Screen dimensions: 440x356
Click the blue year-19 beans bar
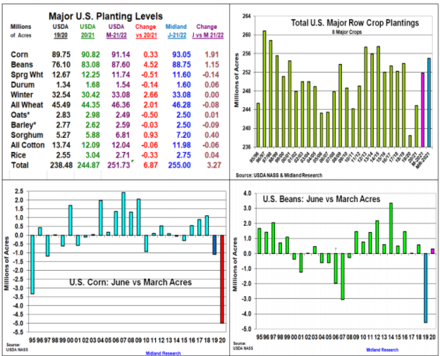(425, 288)
